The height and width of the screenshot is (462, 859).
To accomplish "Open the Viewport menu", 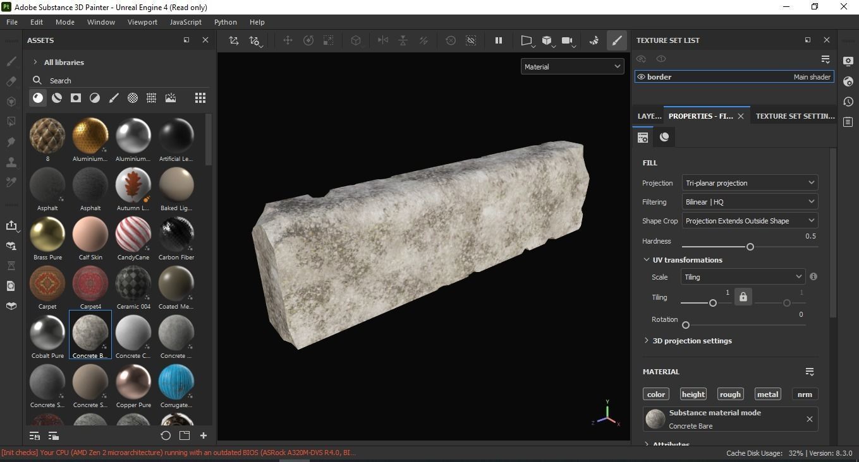I will [x=142, y=22].
